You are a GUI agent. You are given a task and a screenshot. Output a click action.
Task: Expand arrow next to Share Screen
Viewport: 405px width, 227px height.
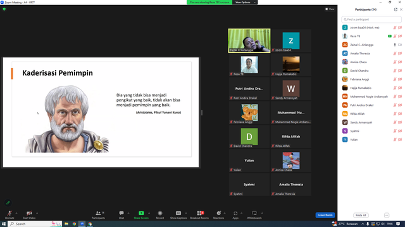(x=149, y=213)
